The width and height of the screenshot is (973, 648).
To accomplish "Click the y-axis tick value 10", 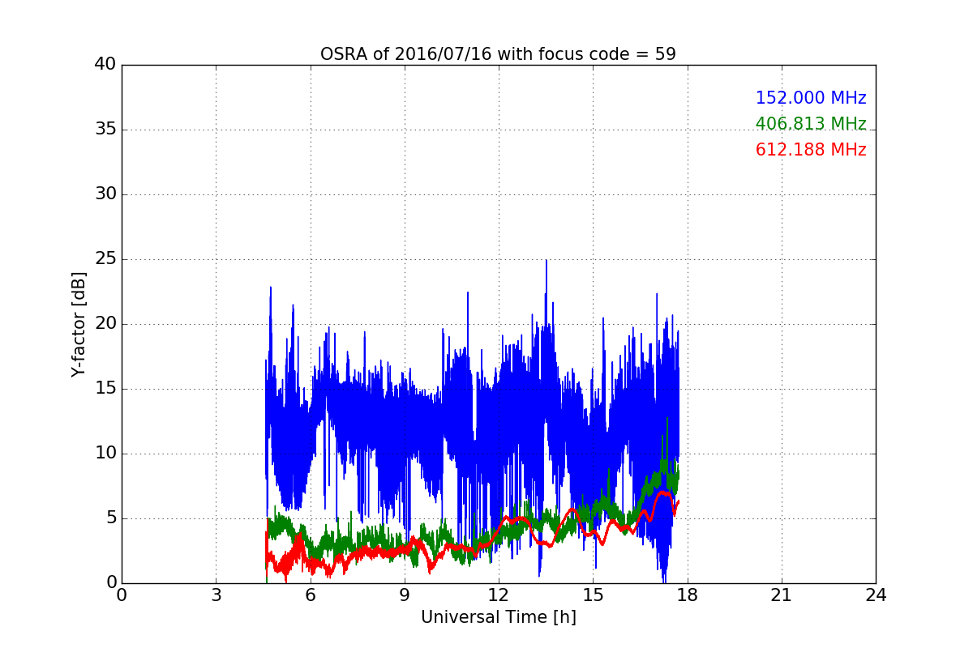I will pos(105,454).
